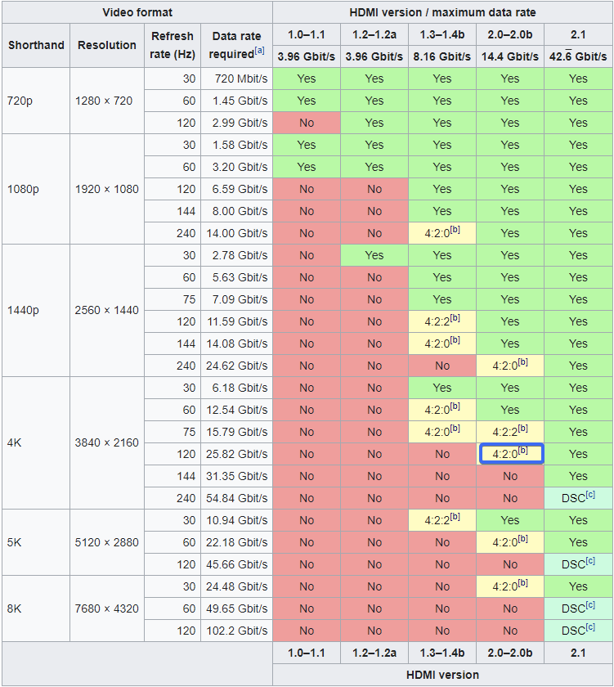This screenshot has height=687, width=614.
Task: Click the "1920 × 1080" resolution cell
Action: pos(107,189)
